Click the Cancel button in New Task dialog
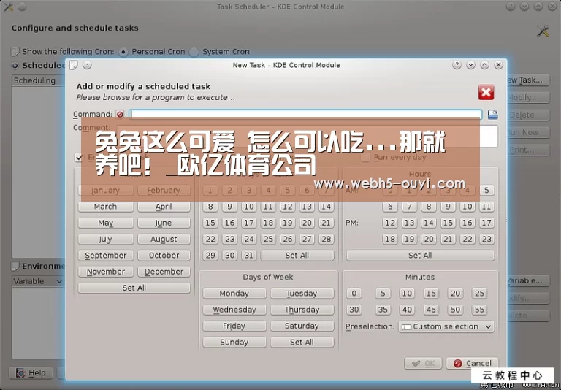561x390 pixels. 473,364
